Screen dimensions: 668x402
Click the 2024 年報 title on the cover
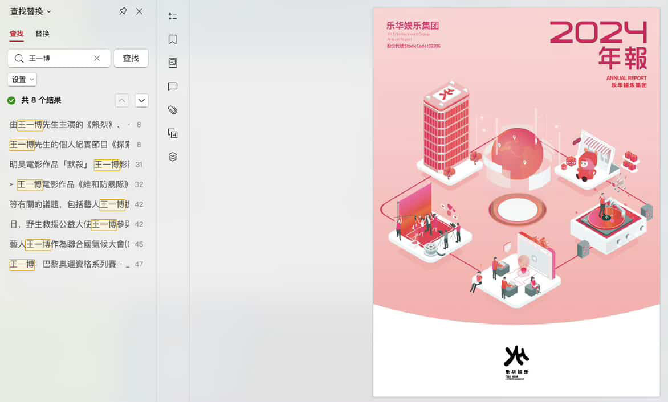click(598, 44)
